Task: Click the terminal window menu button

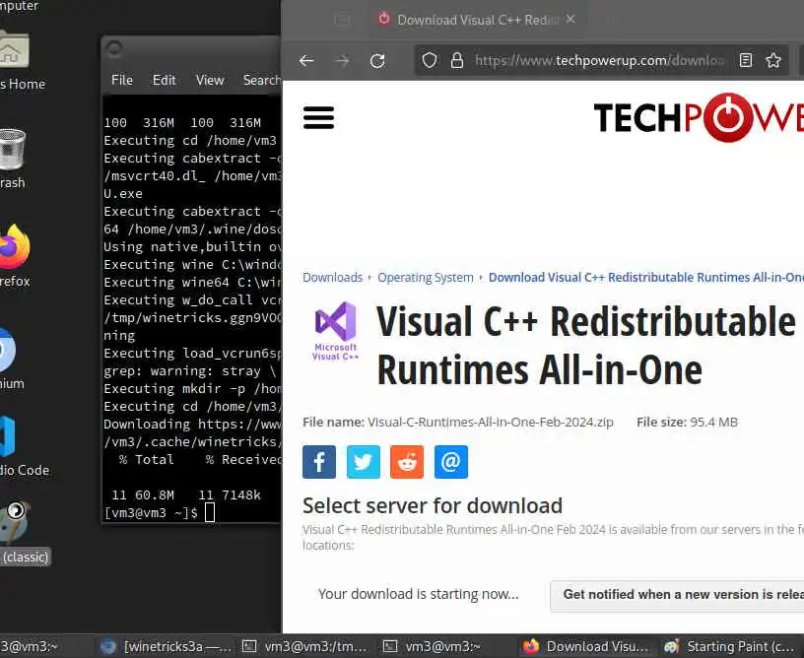Action: [114, 49]
